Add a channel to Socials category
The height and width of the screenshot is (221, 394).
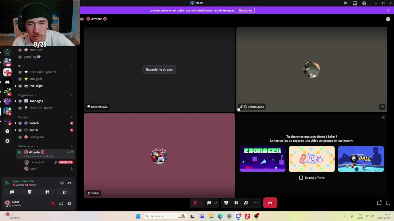(x=72, y=117)
